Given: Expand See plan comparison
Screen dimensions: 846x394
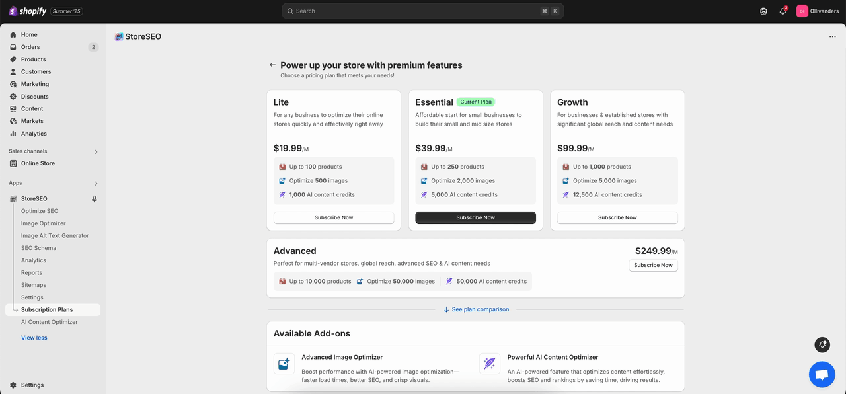Looking at the screenshot, I should coord(476,309).
